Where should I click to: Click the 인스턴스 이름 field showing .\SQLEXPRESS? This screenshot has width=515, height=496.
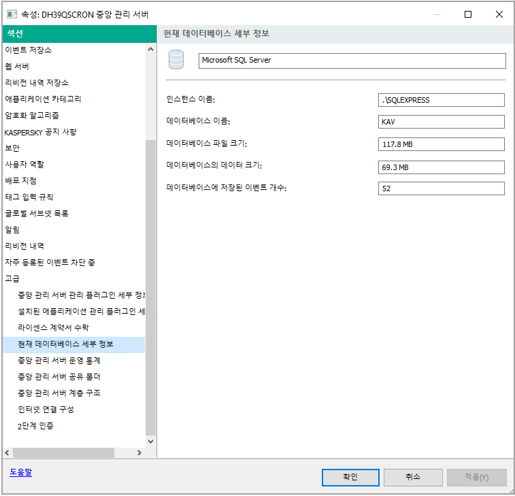pyautogui.click(x=441, y=100)
